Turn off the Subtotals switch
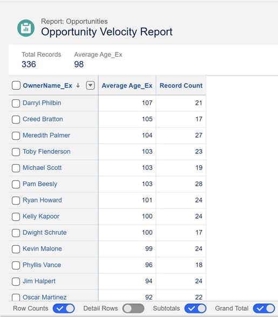This screenshot has height=317, width=278. point(195,308)
